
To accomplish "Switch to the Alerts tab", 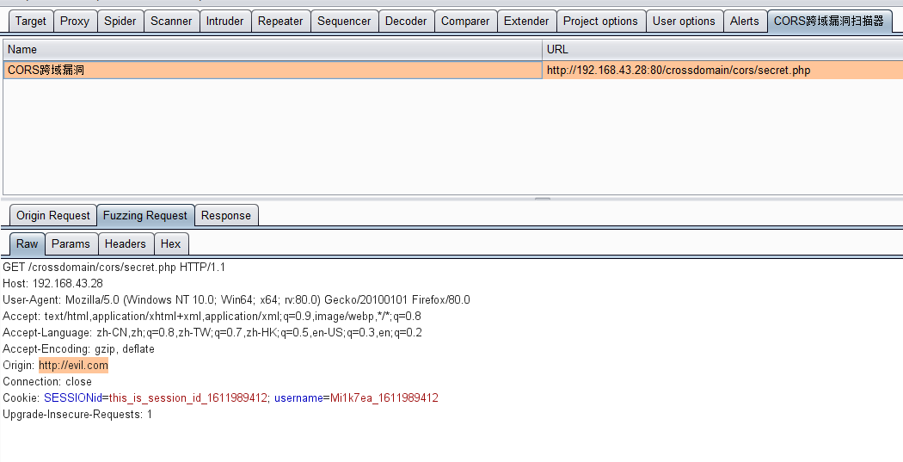I will 745,21.
